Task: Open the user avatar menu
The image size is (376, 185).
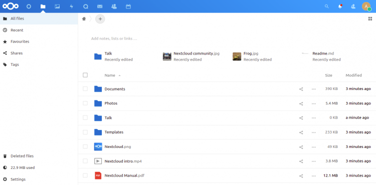Action: 366,6
